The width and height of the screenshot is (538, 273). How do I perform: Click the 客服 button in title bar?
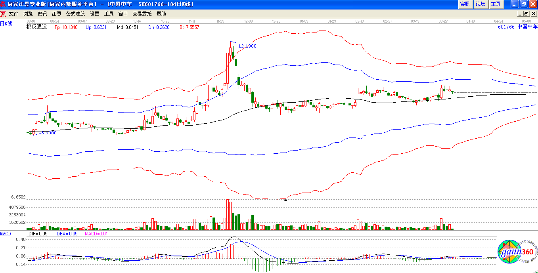(465, 4)
